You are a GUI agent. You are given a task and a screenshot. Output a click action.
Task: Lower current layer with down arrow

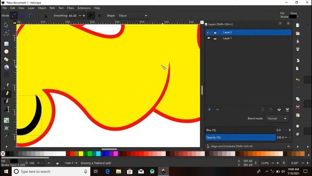coord(279,110)
